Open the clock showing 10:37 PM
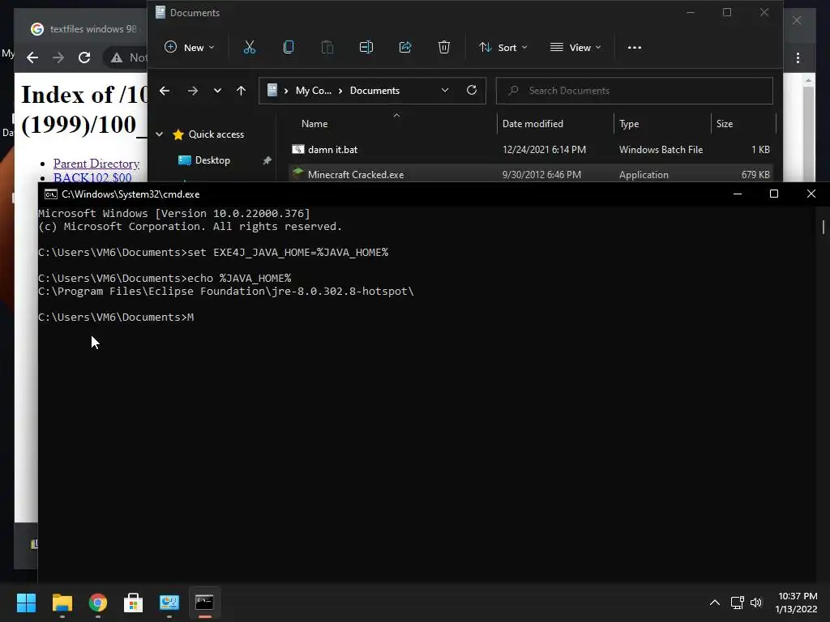 [797, 603]
